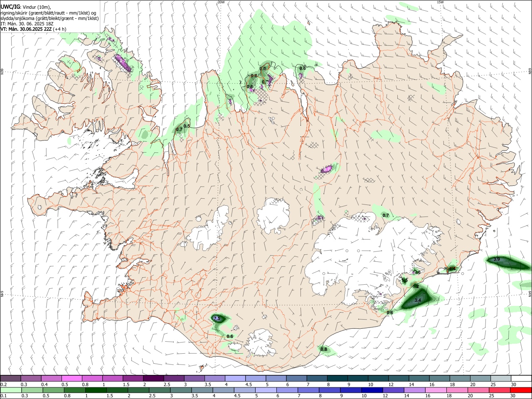Click the UWC/IG title text
Viewport: 532px width, 399px height.
(x=10, y=7)
